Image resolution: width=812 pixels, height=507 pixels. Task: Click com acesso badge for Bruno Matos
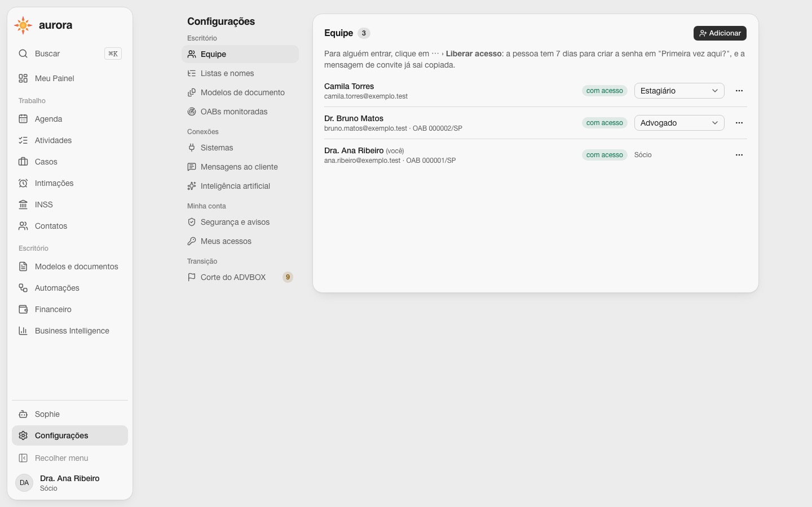pyautogui.click(x=604, y=123)
